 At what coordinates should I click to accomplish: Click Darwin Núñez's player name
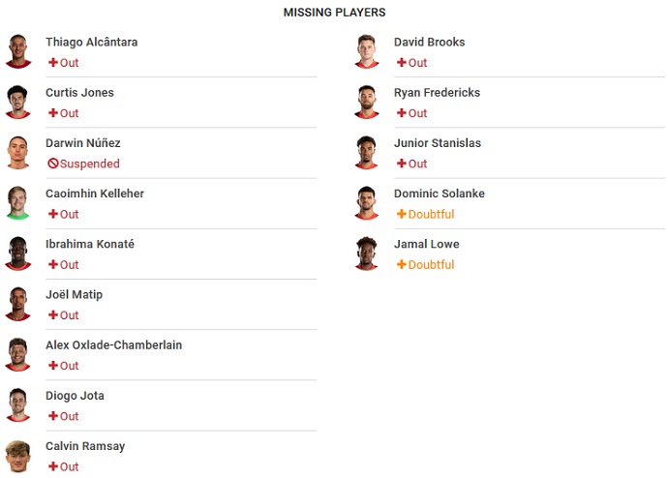coord(82,143)
